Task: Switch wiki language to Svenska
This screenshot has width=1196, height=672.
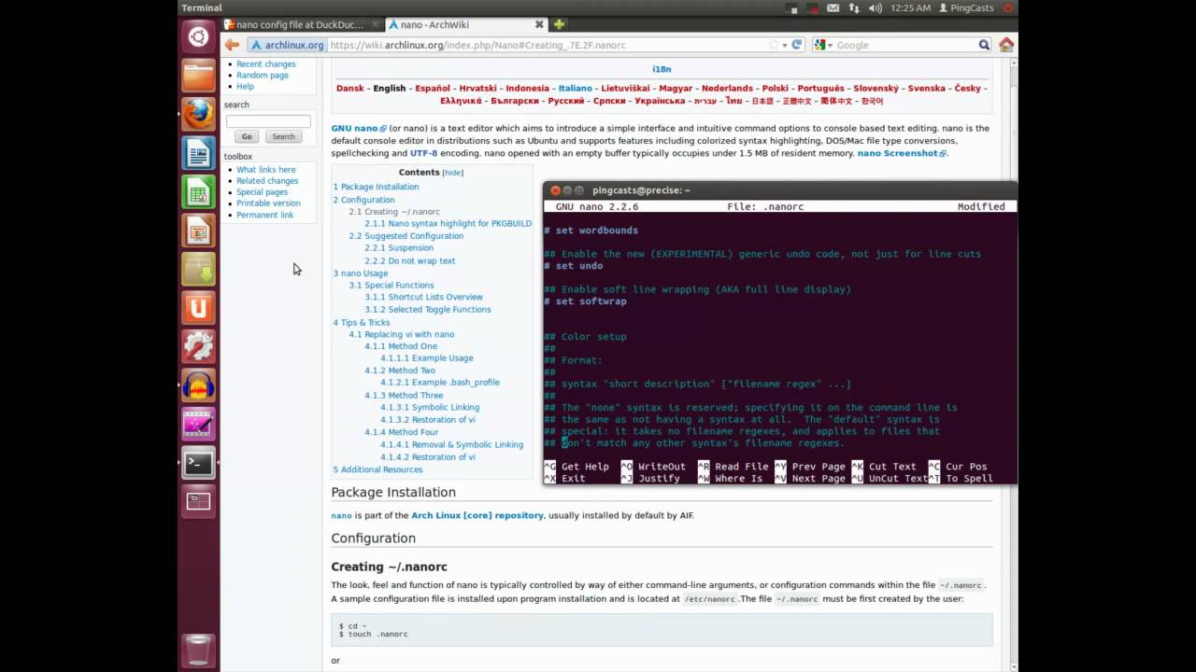Action: tap(927, 89)
